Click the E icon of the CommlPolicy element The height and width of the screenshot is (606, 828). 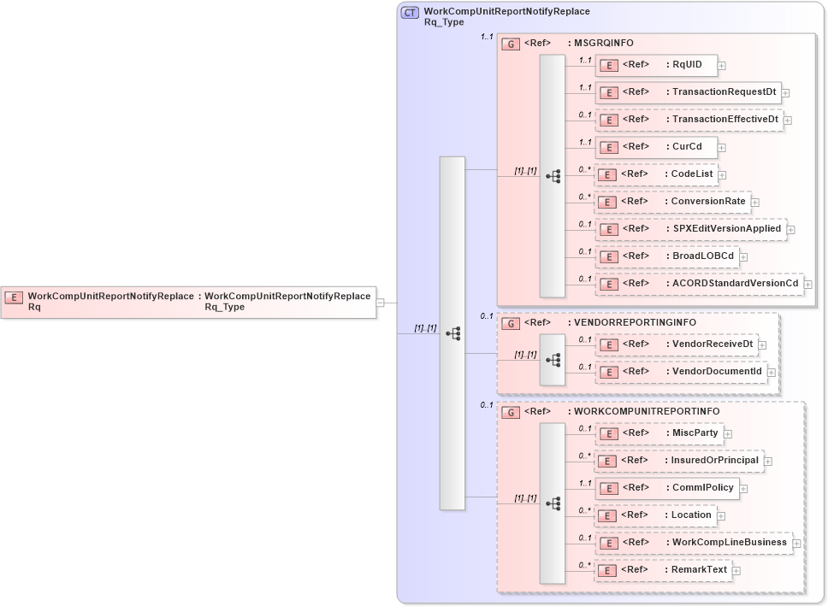click(x=609, y=488)
